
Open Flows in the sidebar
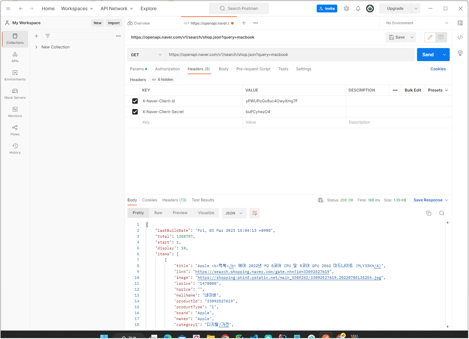[15, 130]
